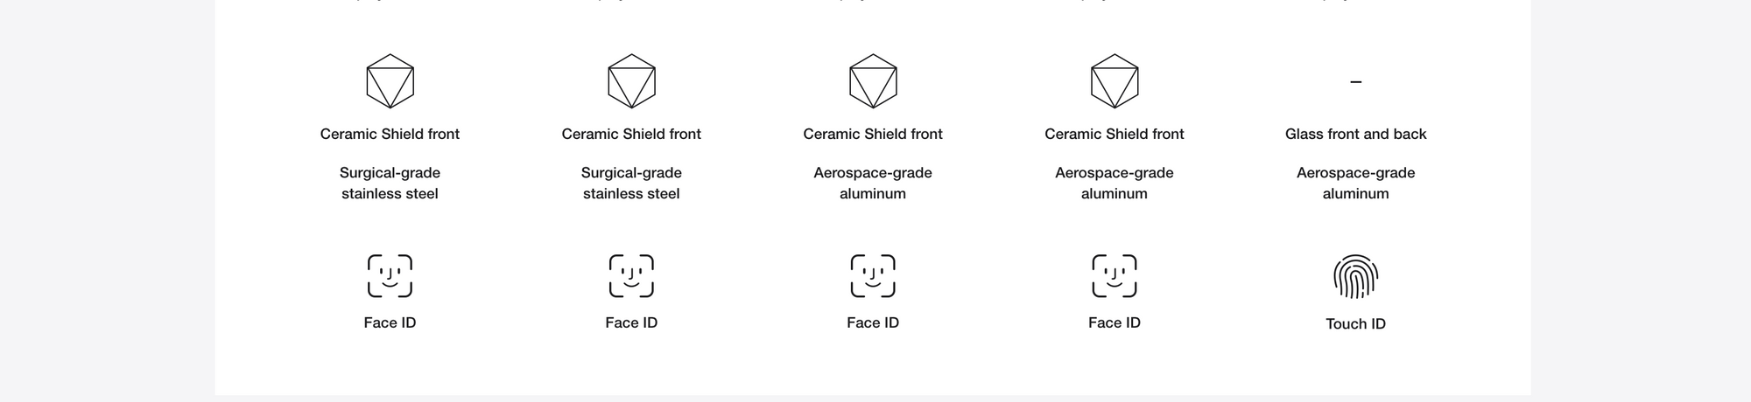Image resolution: width=1751 pixels, height=402 pixels.
Task: Click the Ceramic Shield icon in third column
Action: click(873, 81)
